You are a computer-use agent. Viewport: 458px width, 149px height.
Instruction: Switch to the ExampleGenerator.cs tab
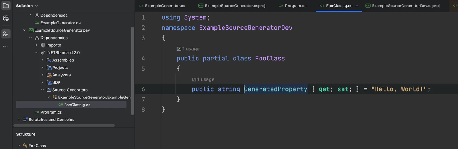(162, 6)
